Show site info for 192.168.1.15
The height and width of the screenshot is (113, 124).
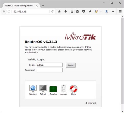[x=9, y=12]
